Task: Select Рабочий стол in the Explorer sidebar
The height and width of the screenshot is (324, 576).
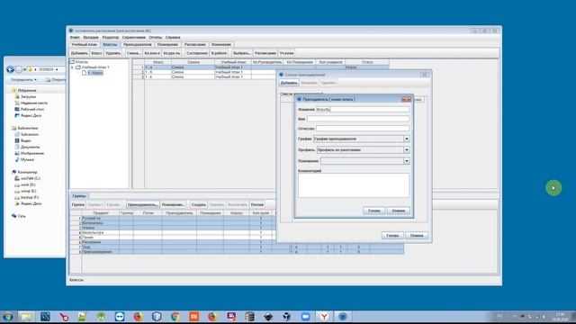Action: [32, 110]
